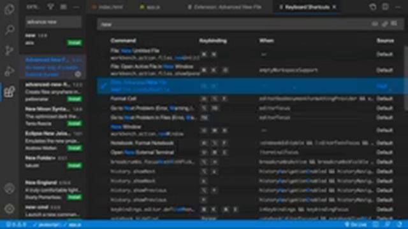The width and height of the screenshot is (408, 229).
Task: Switch to the app.js tab
Action: pyautogui.click(x=150, y=7)
